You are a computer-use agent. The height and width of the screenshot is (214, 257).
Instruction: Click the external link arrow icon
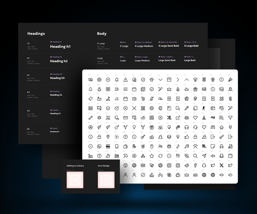[178, 118]
